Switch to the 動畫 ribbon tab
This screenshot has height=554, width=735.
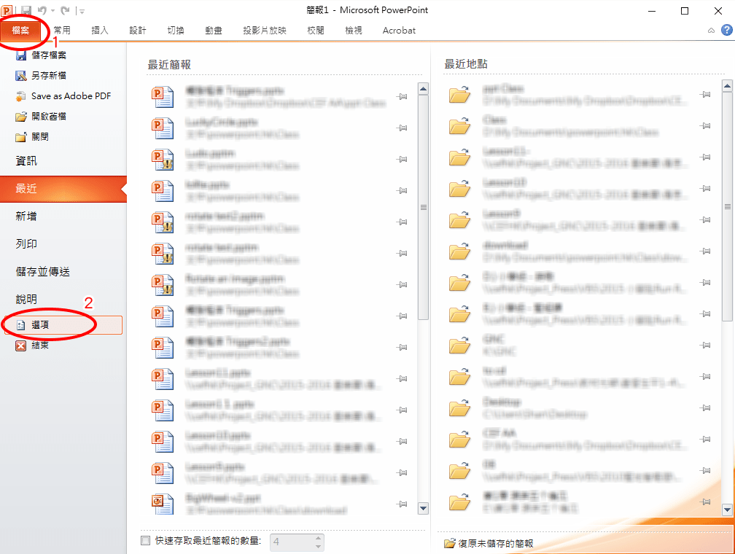pos(214,31)
